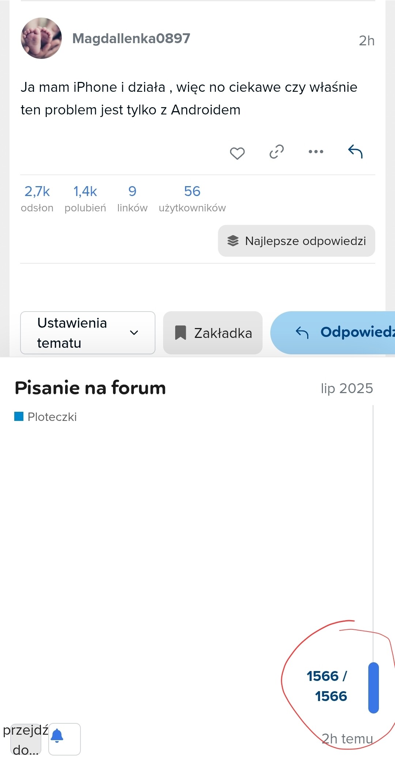
Task: Grab the blue timeline scroller handle
Action: [x=373, y=688]
